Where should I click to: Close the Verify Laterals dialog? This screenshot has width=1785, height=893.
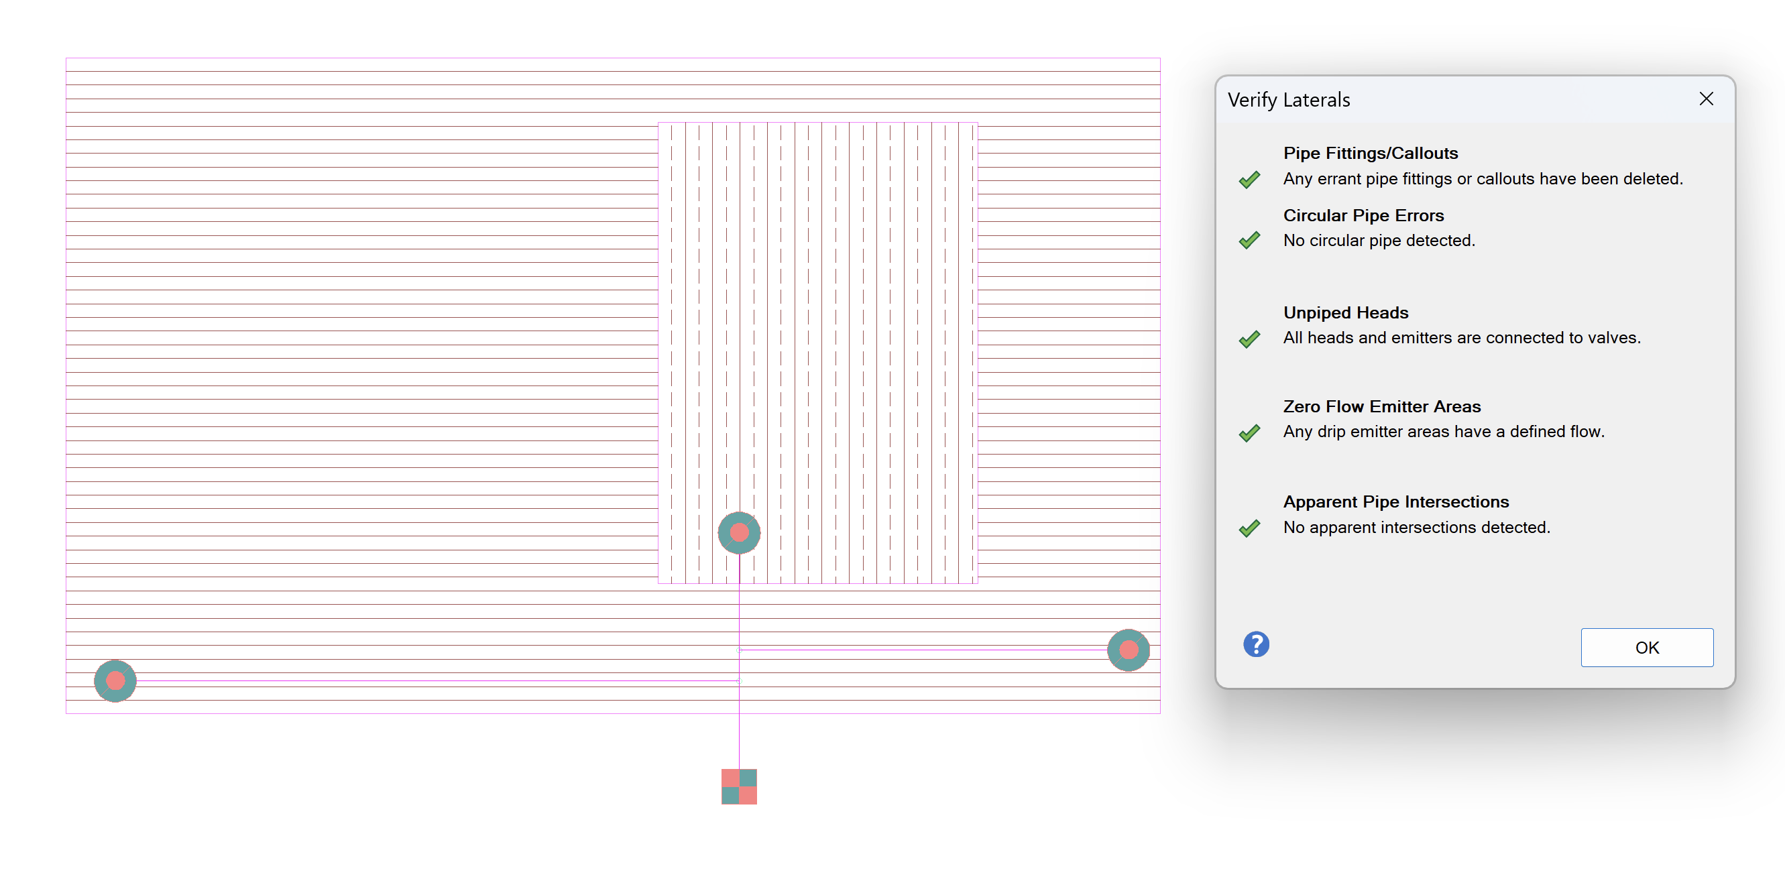pyautogui.click(x=1706, y=99)
